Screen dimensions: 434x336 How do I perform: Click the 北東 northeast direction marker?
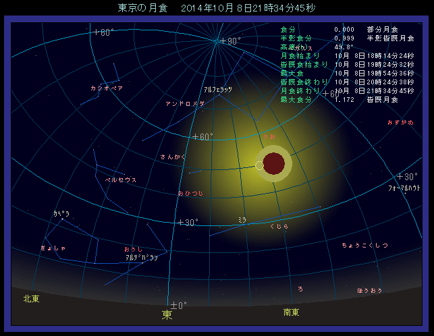click(32, 298)
